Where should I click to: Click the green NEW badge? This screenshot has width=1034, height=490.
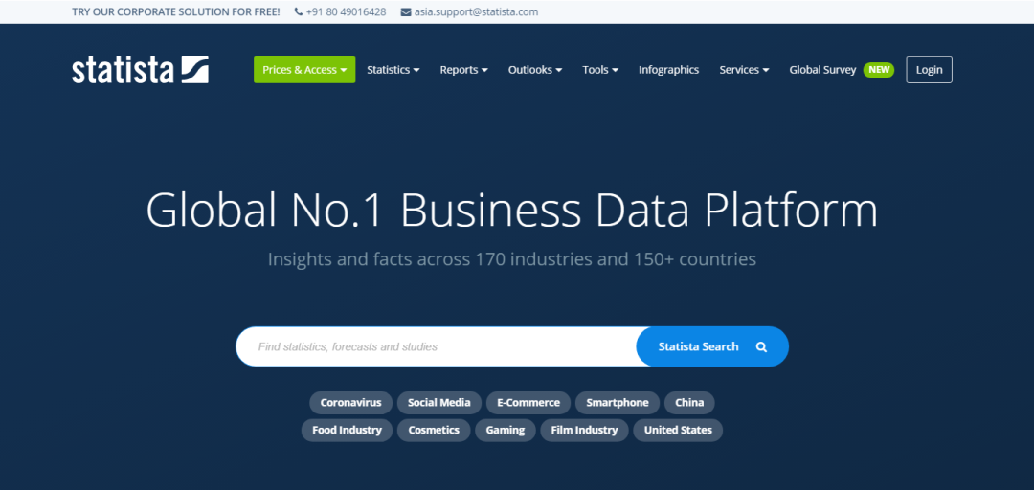click(878, 70)
